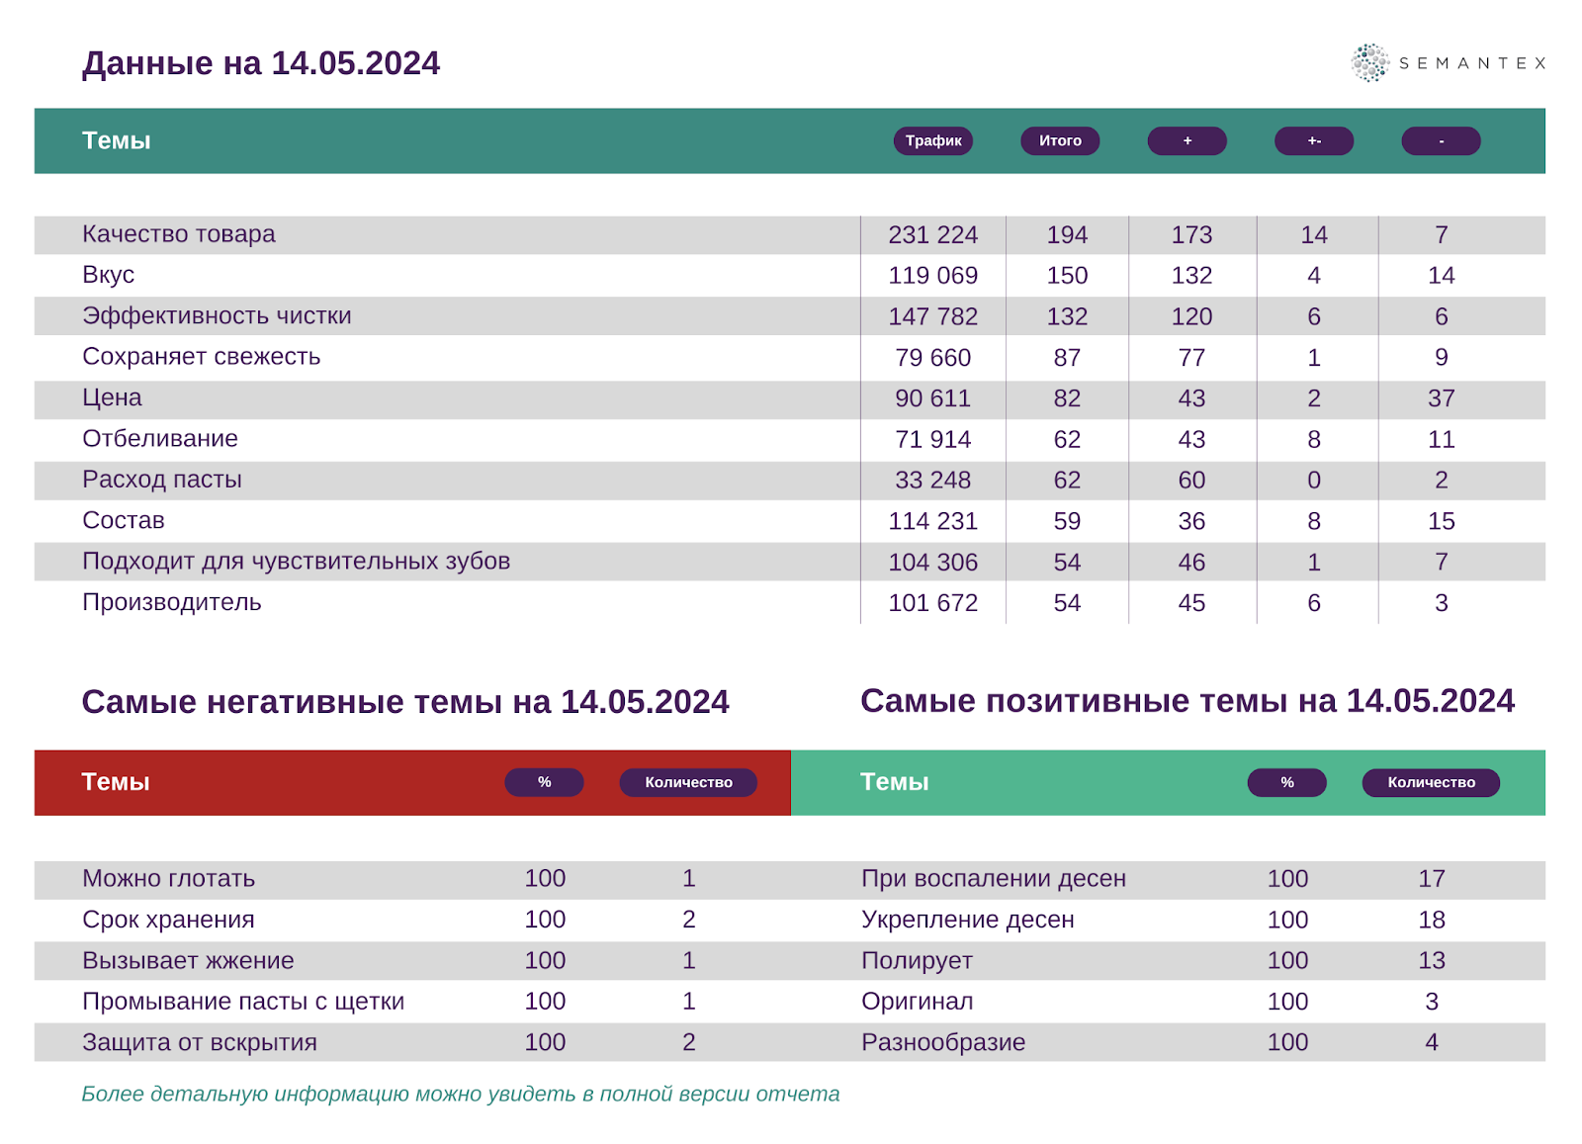
Task: Click traffic value '33 248'
Action: click(932, 481)
